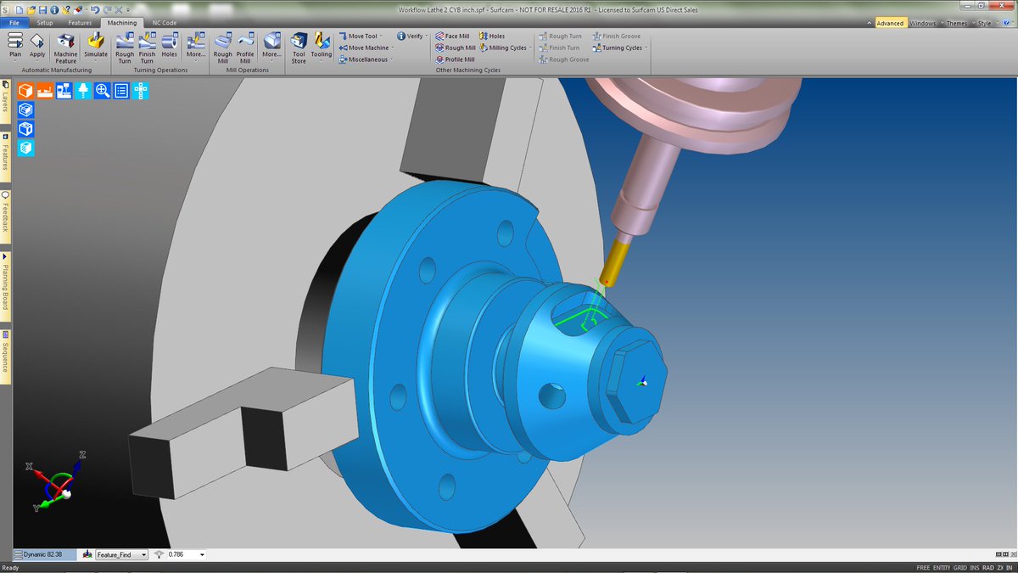Open the File menu

tap(14, 23)
